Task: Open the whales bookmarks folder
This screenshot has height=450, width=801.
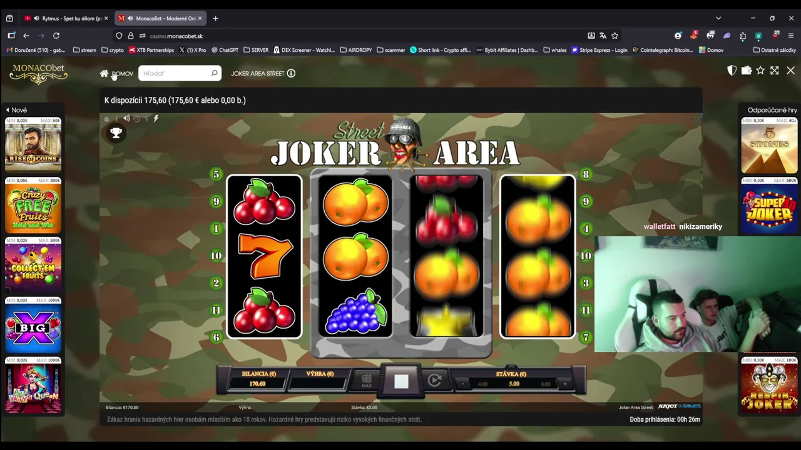Action: (555, 50)
